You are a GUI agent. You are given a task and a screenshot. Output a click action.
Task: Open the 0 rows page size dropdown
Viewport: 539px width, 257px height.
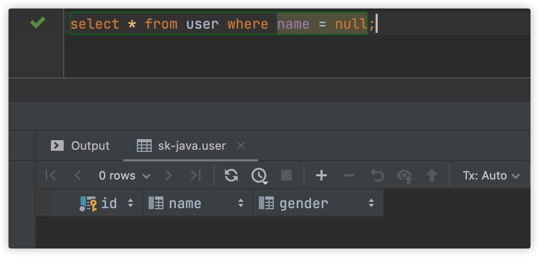pyautogui.click(x=125, y=175)
